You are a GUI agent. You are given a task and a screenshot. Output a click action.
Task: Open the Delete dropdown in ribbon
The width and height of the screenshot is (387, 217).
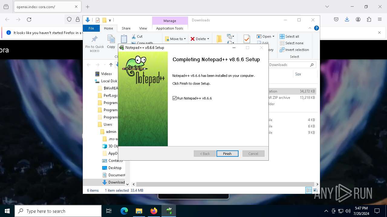[200, 39]
